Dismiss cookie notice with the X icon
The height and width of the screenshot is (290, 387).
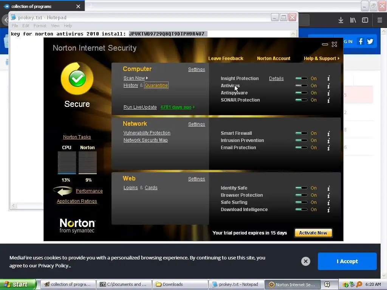pyautogui.click(x=305, y=261)
